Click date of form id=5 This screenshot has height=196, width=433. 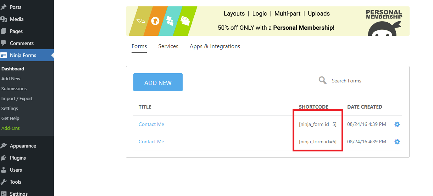coord(367,124)
